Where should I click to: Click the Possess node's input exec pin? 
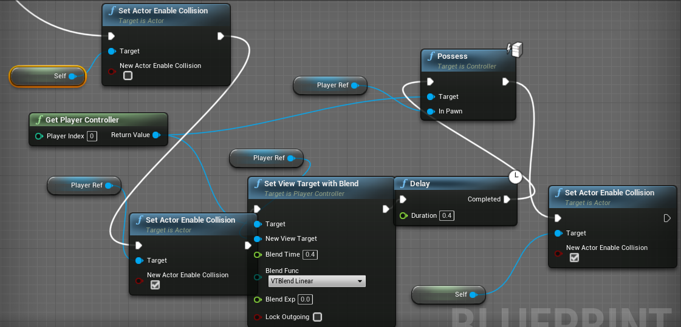click(x=430, y=81)
